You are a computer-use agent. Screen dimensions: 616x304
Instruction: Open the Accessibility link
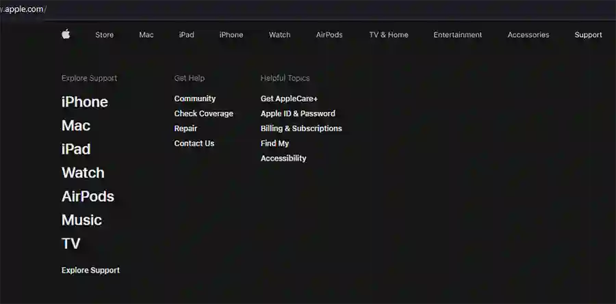click(283, 158)
